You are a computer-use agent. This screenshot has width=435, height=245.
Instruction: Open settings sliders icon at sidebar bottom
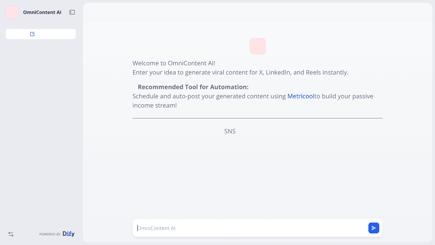coord(11,234)
